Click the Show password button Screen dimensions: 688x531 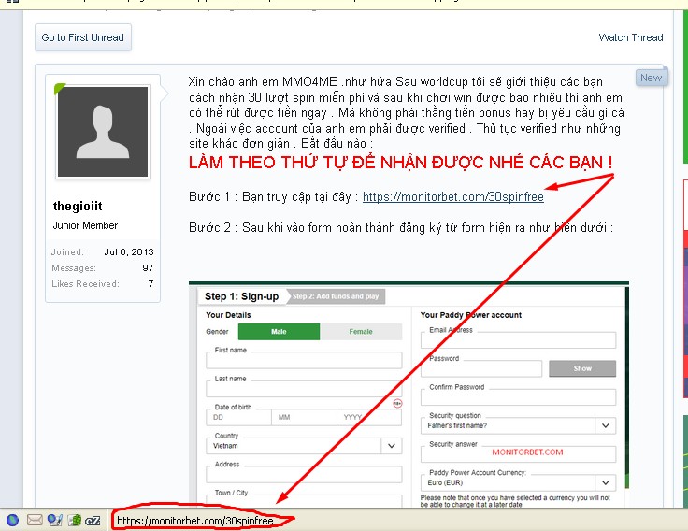[x=582, y=368]
